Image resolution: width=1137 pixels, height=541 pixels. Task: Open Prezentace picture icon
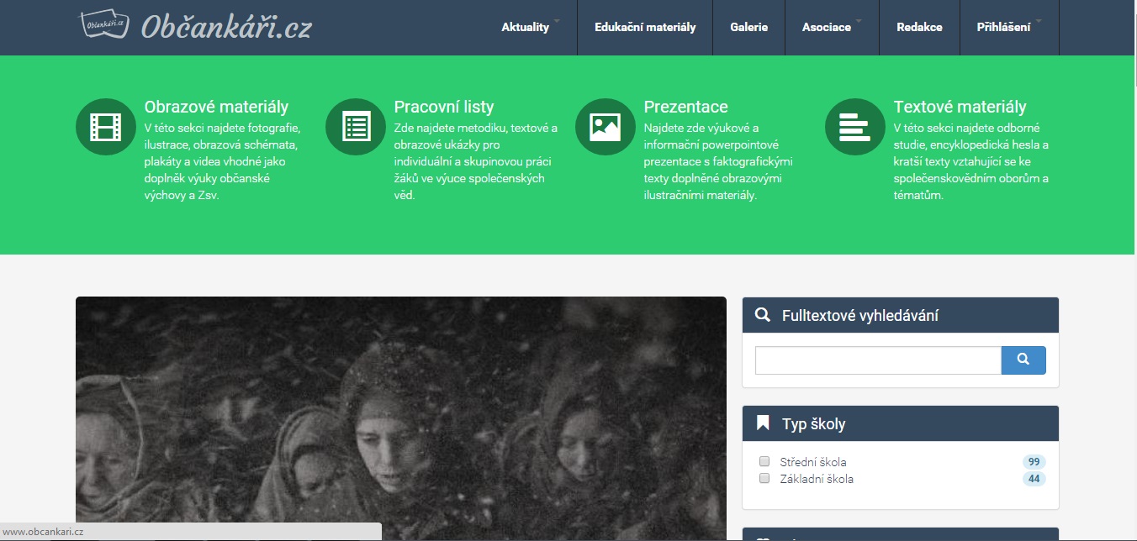coord(605,127)
